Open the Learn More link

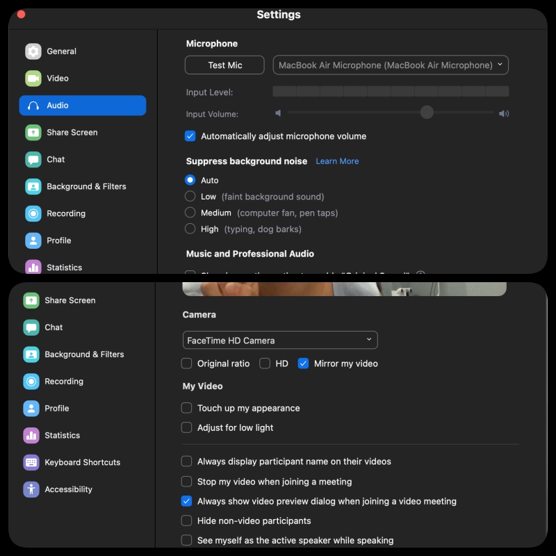[x=337, y=161]
